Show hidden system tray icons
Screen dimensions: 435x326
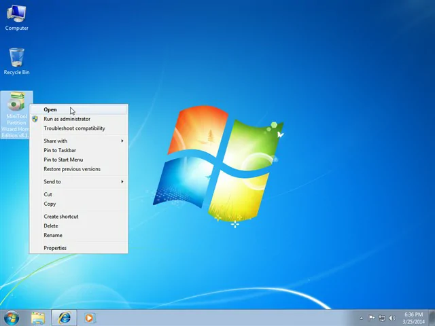tap(362, 318)
